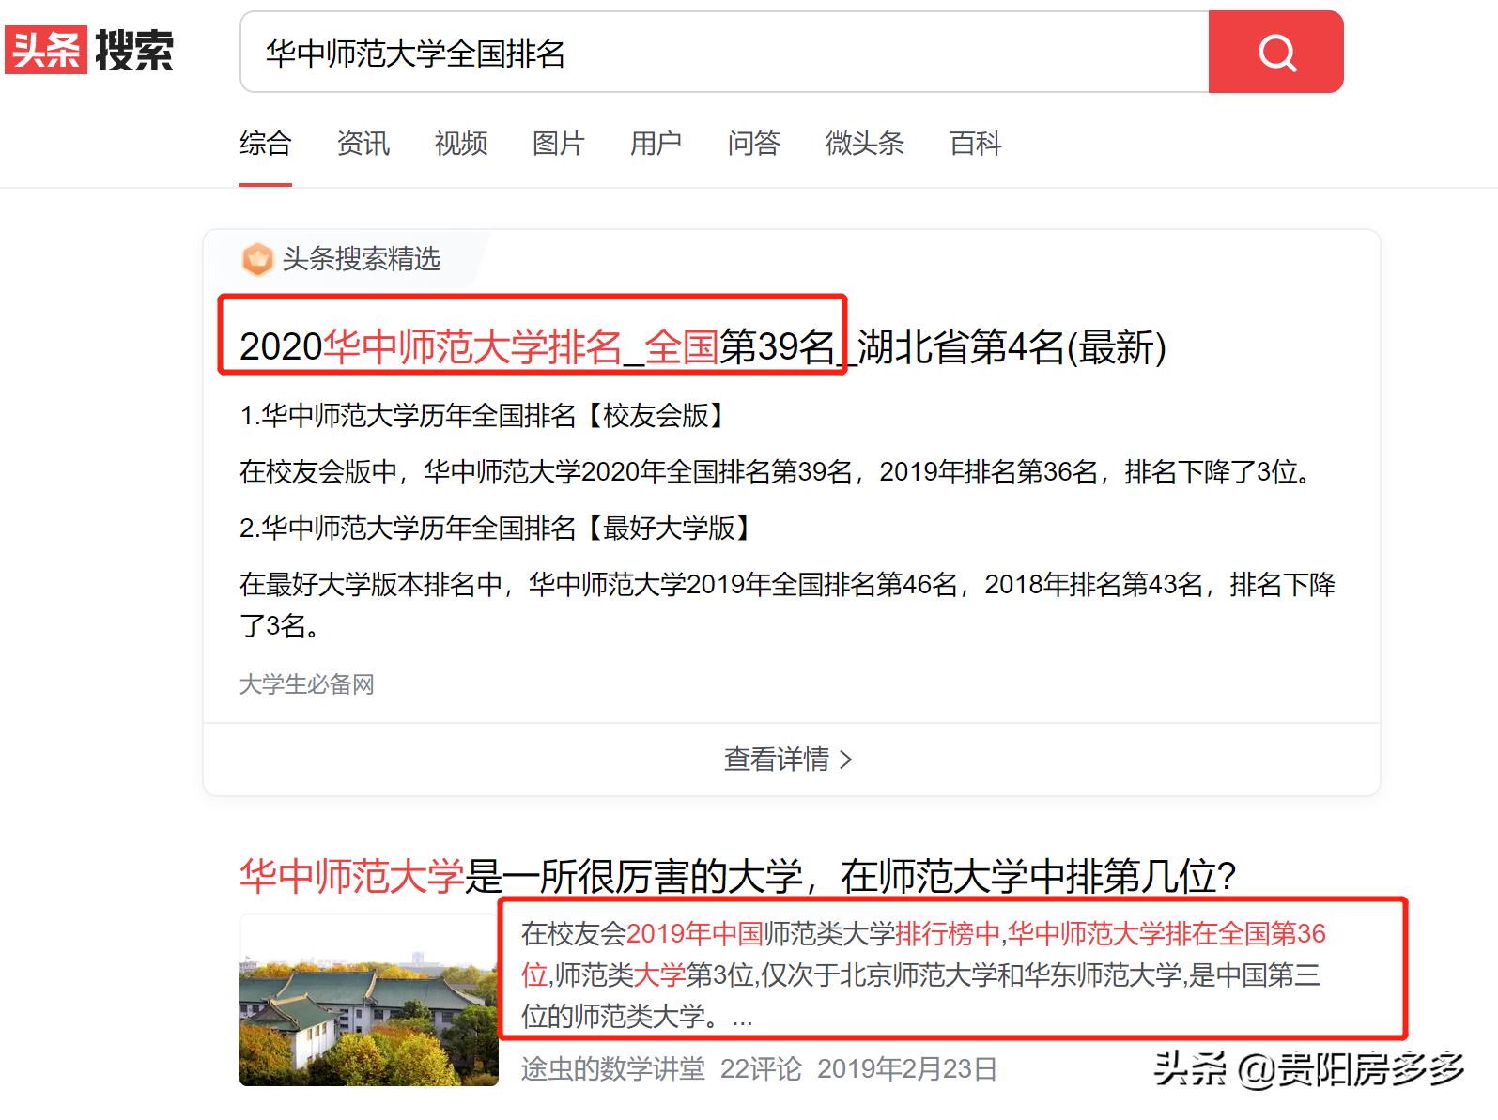Select the 综合 tab
The image size is (1498, 1120).
pyautogui.click(x=266, y=144)
